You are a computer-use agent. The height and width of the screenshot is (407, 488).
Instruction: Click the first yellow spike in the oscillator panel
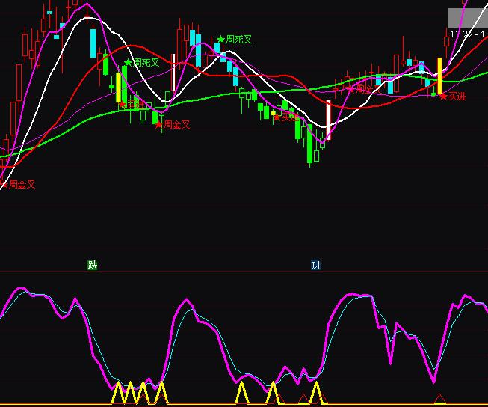117,392
